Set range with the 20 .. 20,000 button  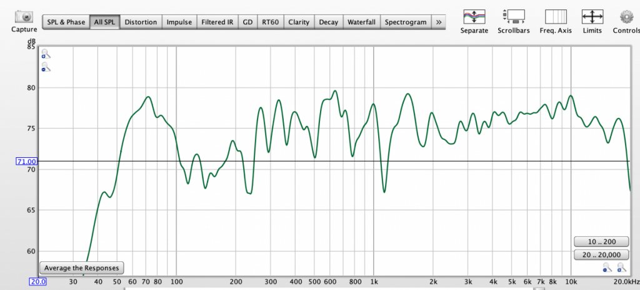(601, 255)
